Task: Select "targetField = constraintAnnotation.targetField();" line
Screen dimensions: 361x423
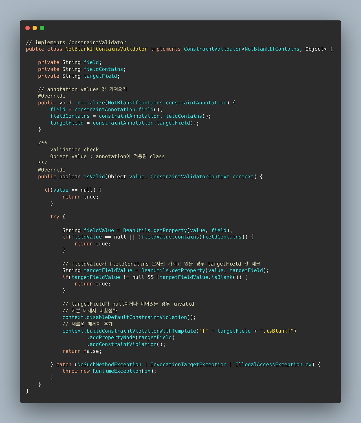Action: (124, 123)
